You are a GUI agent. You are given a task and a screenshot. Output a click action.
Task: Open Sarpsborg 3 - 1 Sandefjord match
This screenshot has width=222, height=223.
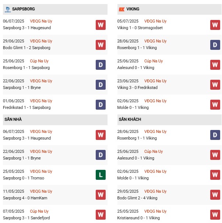point(26,218)
